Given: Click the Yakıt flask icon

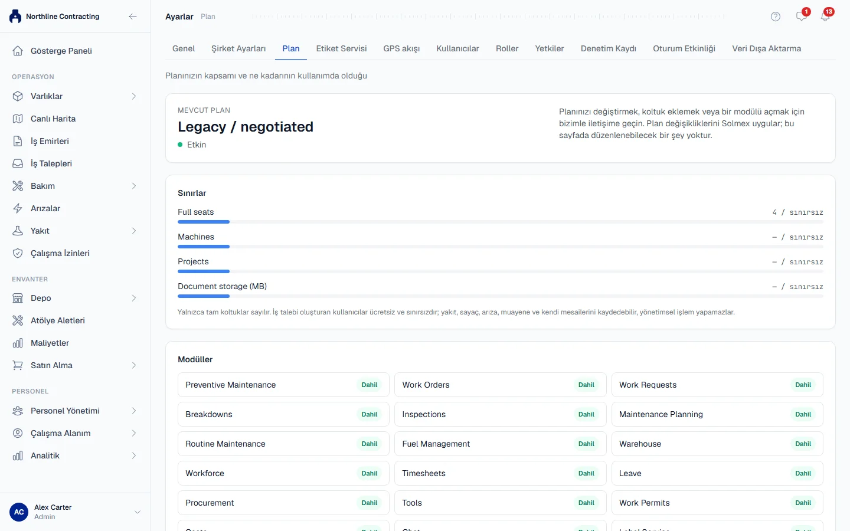Looking at the screenshot, I should point(18,231).
